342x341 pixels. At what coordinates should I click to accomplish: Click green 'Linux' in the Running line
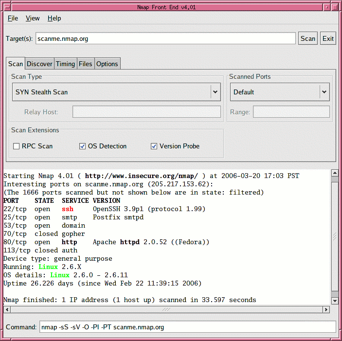click(x=48, y=267)
